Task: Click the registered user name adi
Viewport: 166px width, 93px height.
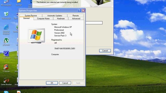Action: 56,43
